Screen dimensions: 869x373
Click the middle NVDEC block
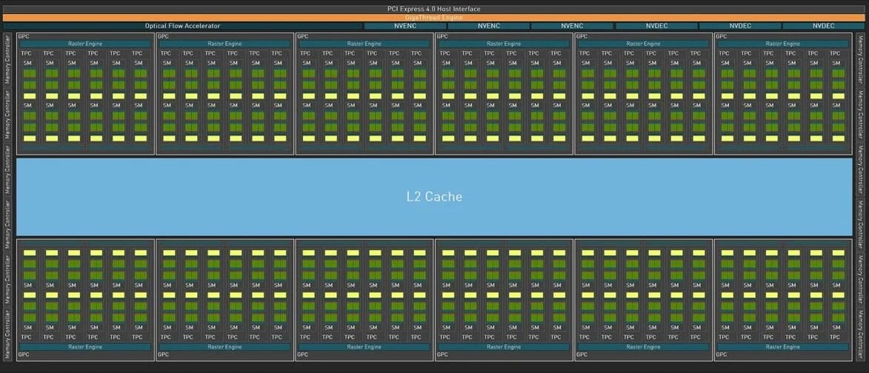point(739,26)
